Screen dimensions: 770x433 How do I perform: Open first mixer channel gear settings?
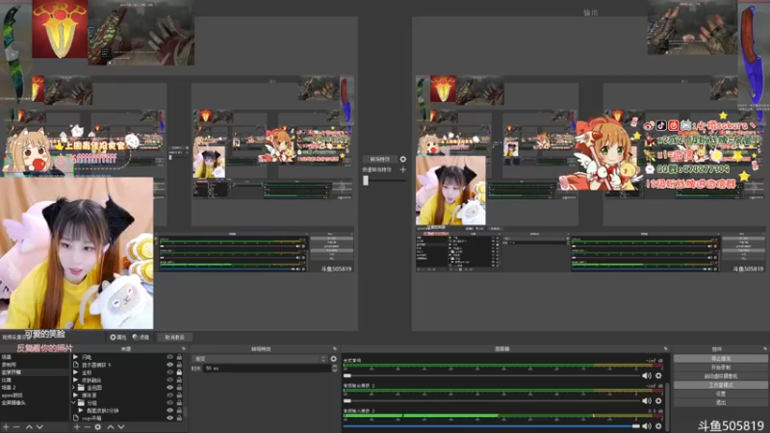658,375
